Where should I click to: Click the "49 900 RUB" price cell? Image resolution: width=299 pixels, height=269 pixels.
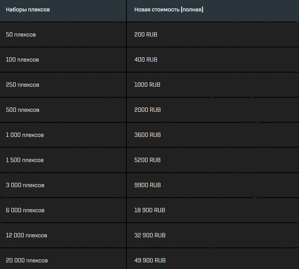150,260
